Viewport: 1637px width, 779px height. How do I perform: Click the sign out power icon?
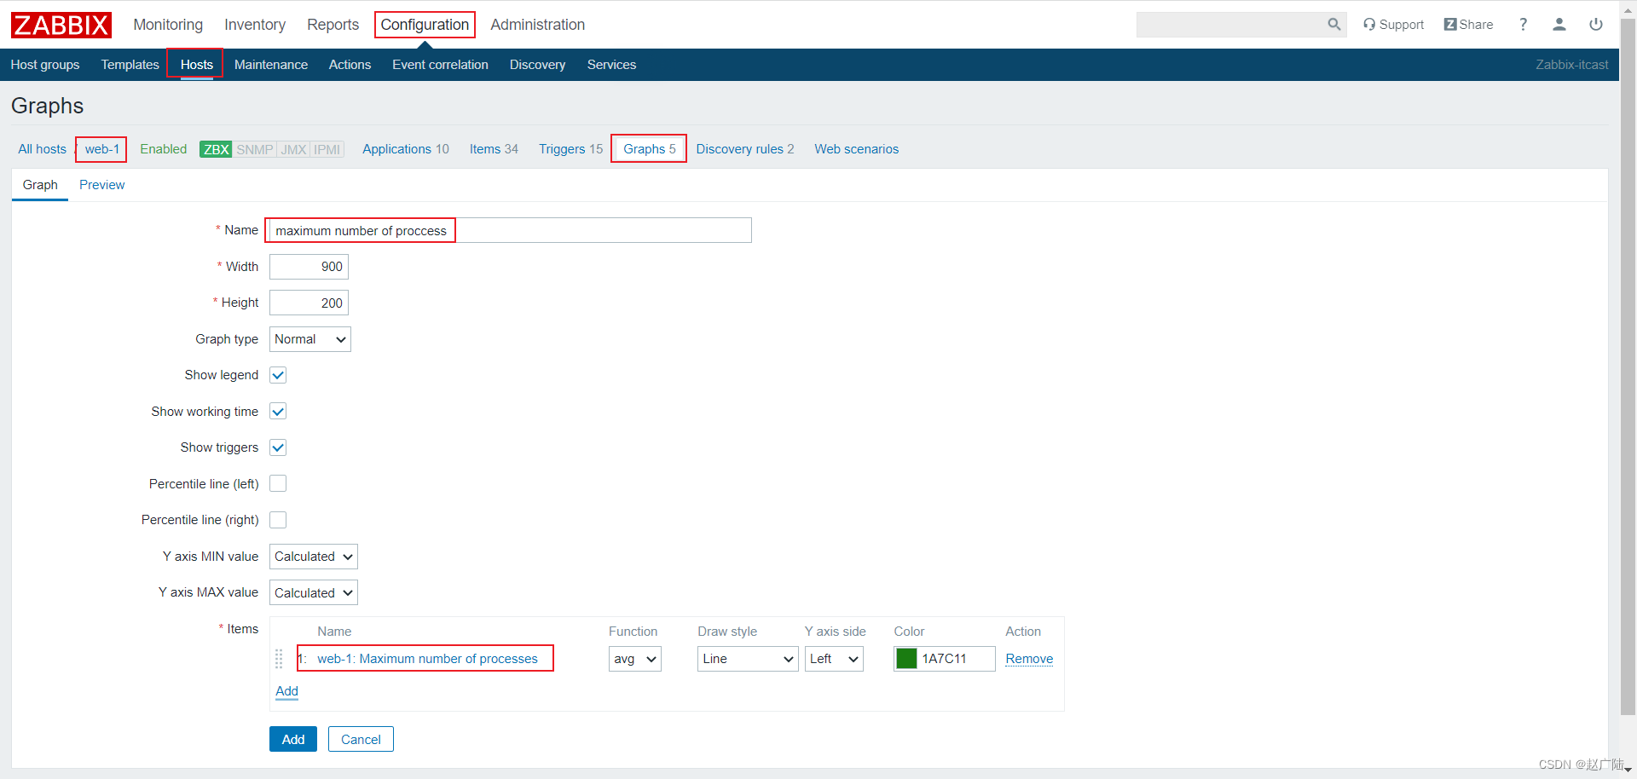click(1596, 25)
